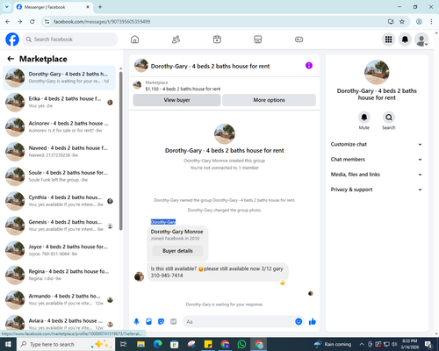Click the group photo in right panel
Viewport: 439px width, 351px height.
377,72
